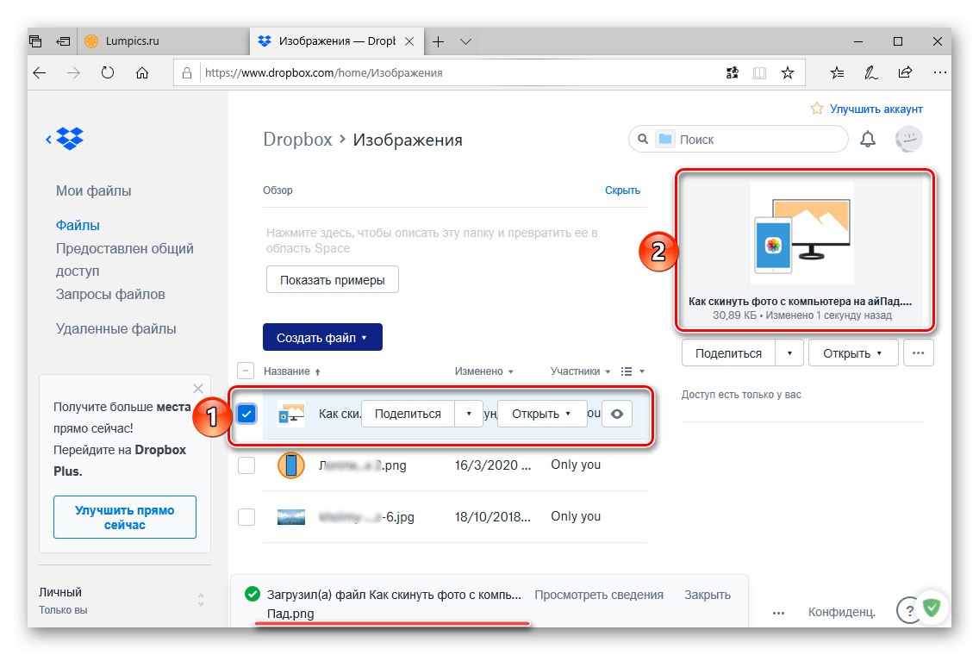Open Мои файлы in sidebar
This screenshot has height=655, width=979.
tap(94, 191)
